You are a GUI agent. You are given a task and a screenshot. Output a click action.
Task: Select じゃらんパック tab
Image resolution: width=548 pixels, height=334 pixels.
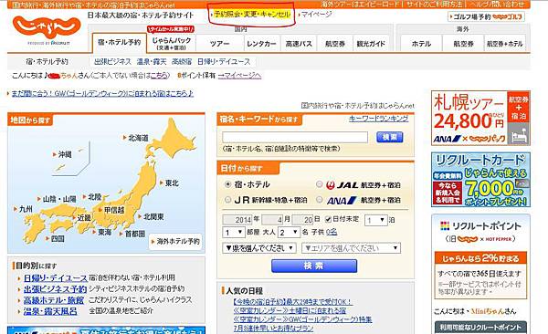tap(172, 43)
